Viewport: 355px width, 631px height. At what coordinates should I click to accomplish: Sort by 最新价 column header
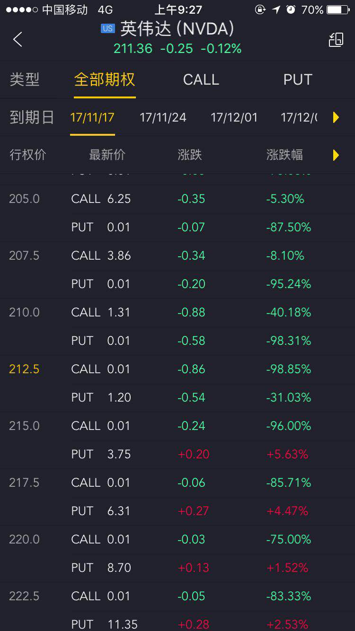pos(107,155)
